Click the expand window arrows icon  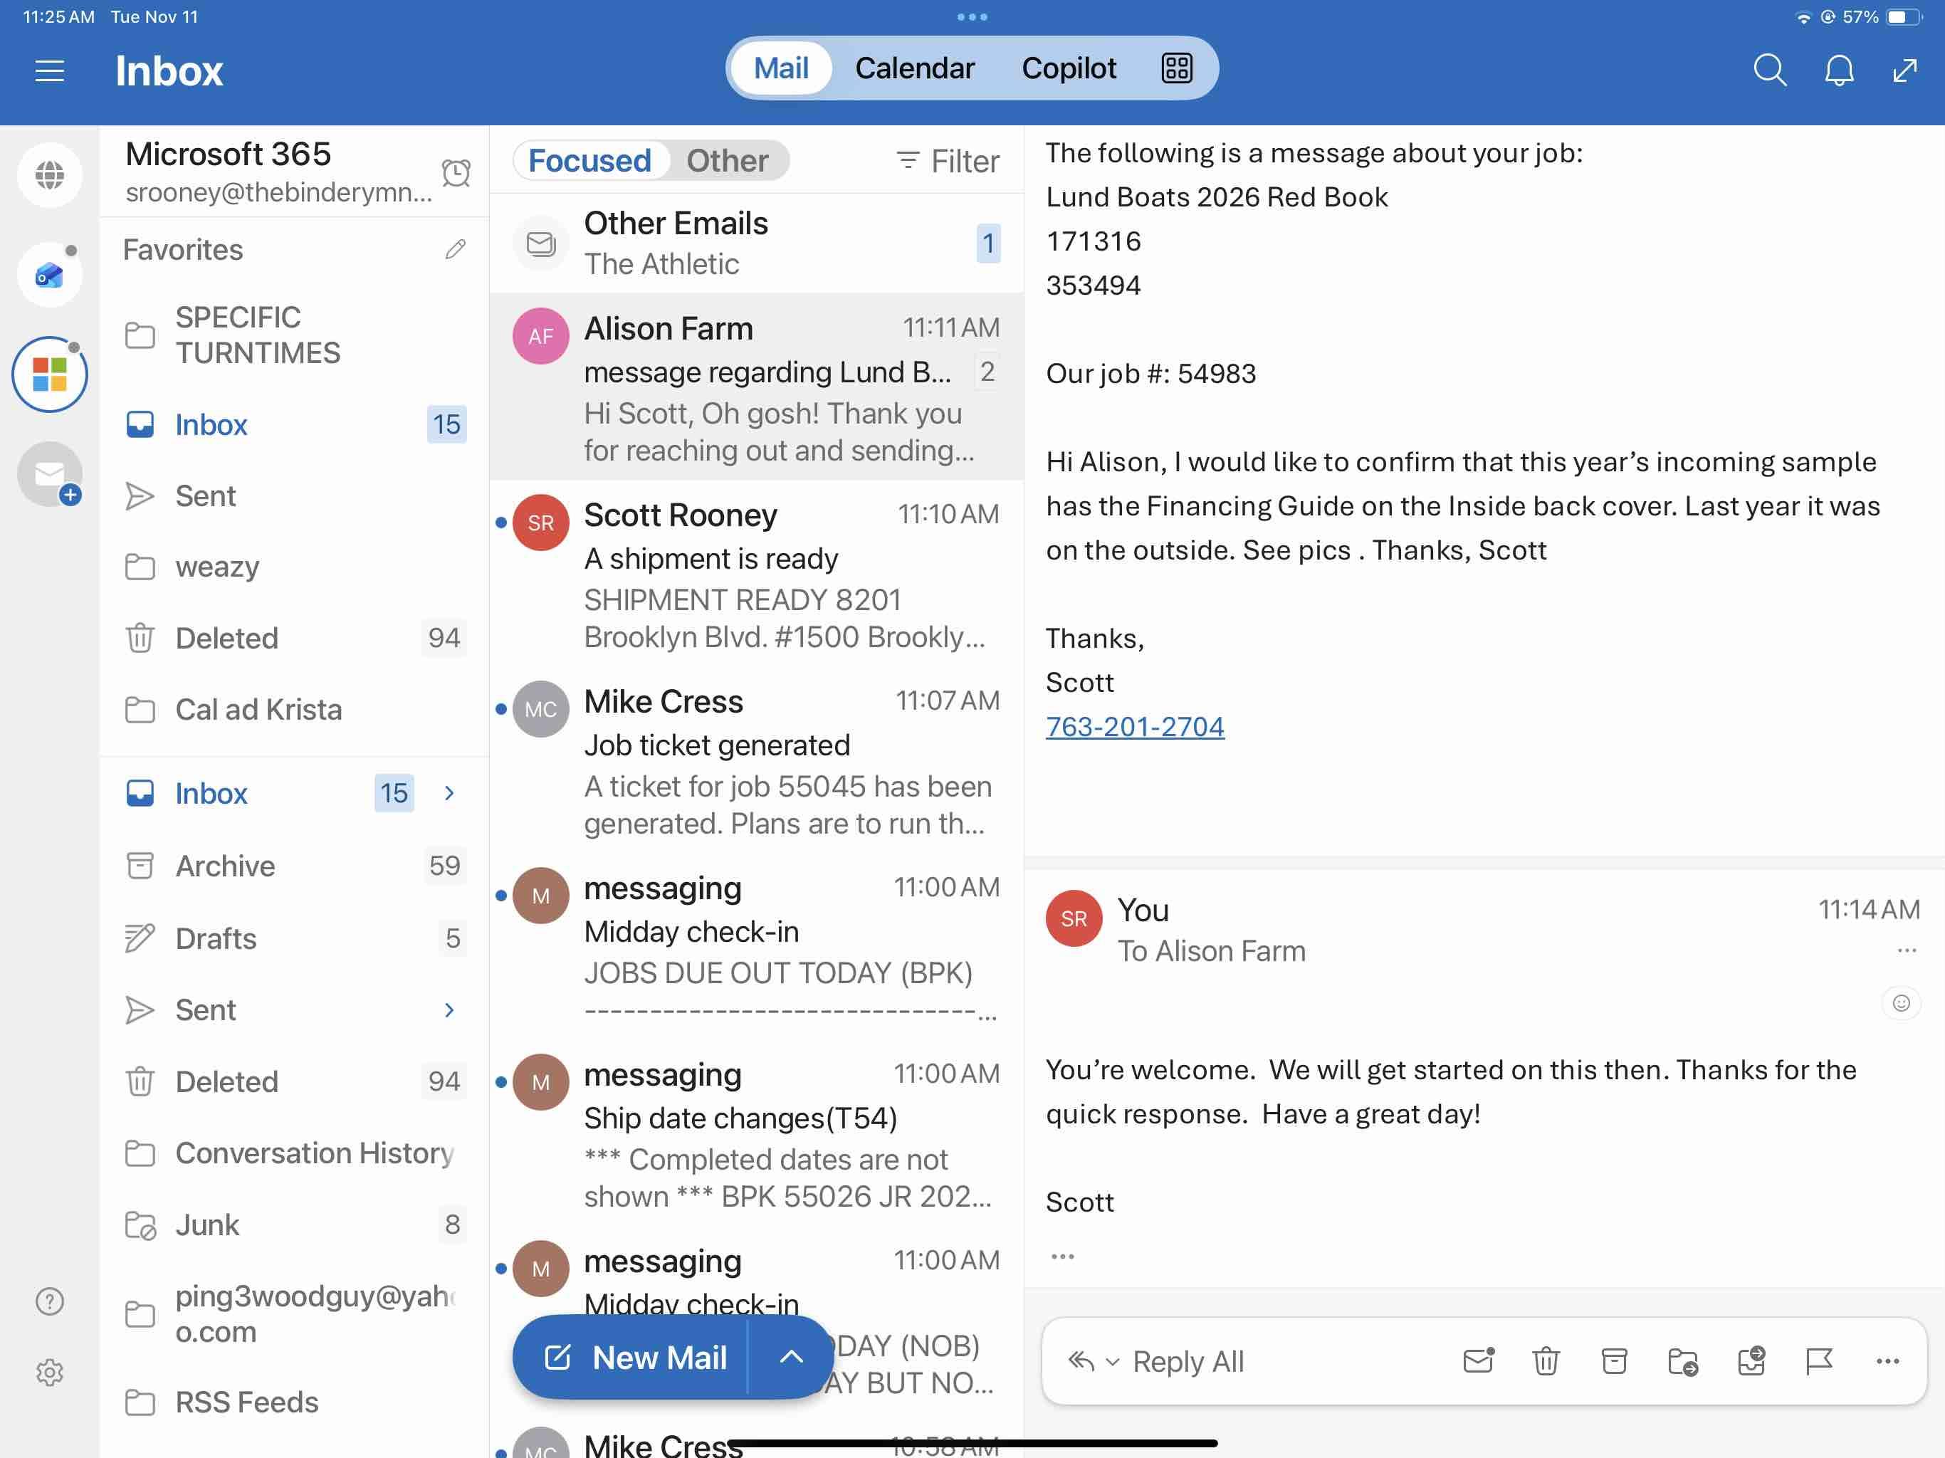[1904, 70]
